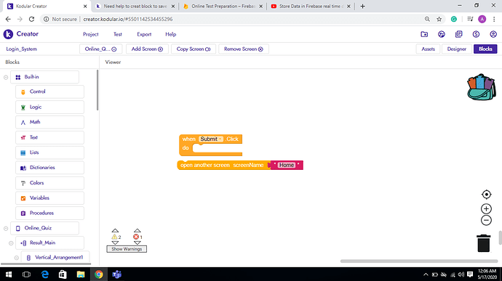This screenshot has height=281, width=502.
Task: Open the Online_Q... screen selector dropdown
Action: tap(100, 49)
